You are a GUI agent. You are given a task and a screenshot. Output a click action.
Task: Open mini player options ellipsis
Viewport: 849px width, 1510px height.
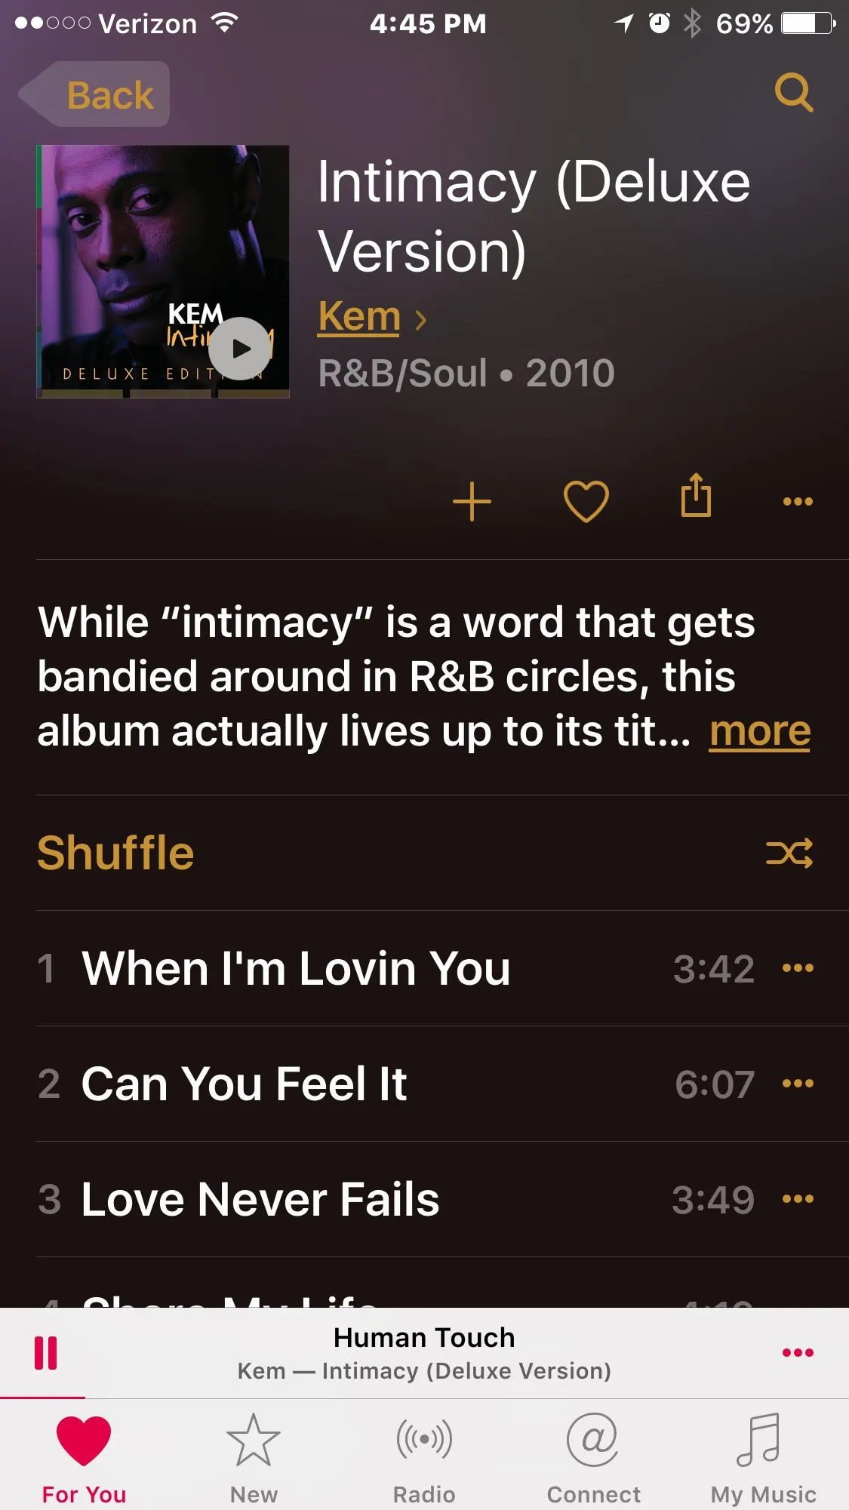point(798,1352)
